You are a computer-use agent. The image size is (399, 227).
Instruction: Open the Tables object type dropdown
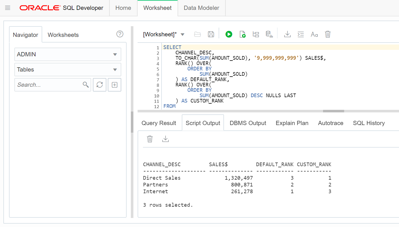(68, 70)
